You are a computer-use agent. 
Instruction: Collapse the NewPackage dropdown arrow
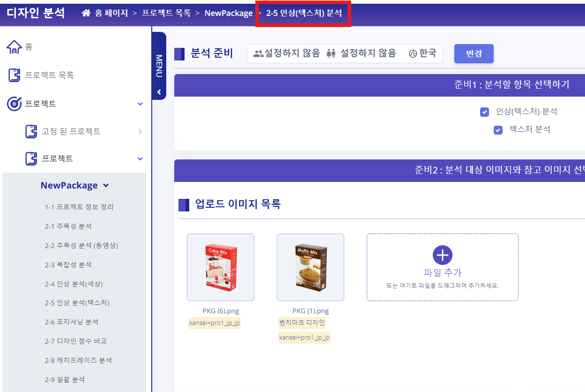tap(106, 186)
